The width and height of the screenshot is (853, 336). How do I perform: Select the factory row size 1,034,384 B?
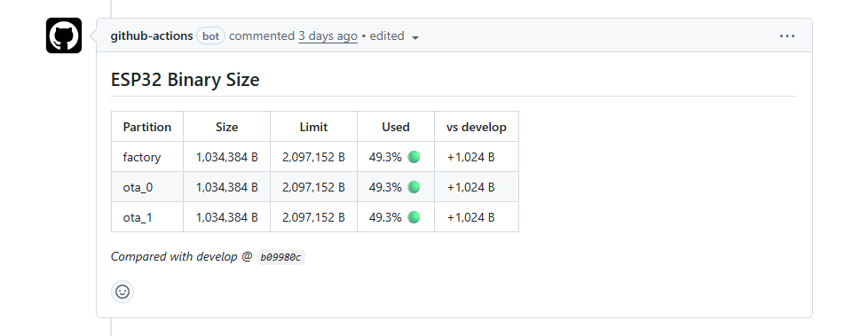(227, 157)
